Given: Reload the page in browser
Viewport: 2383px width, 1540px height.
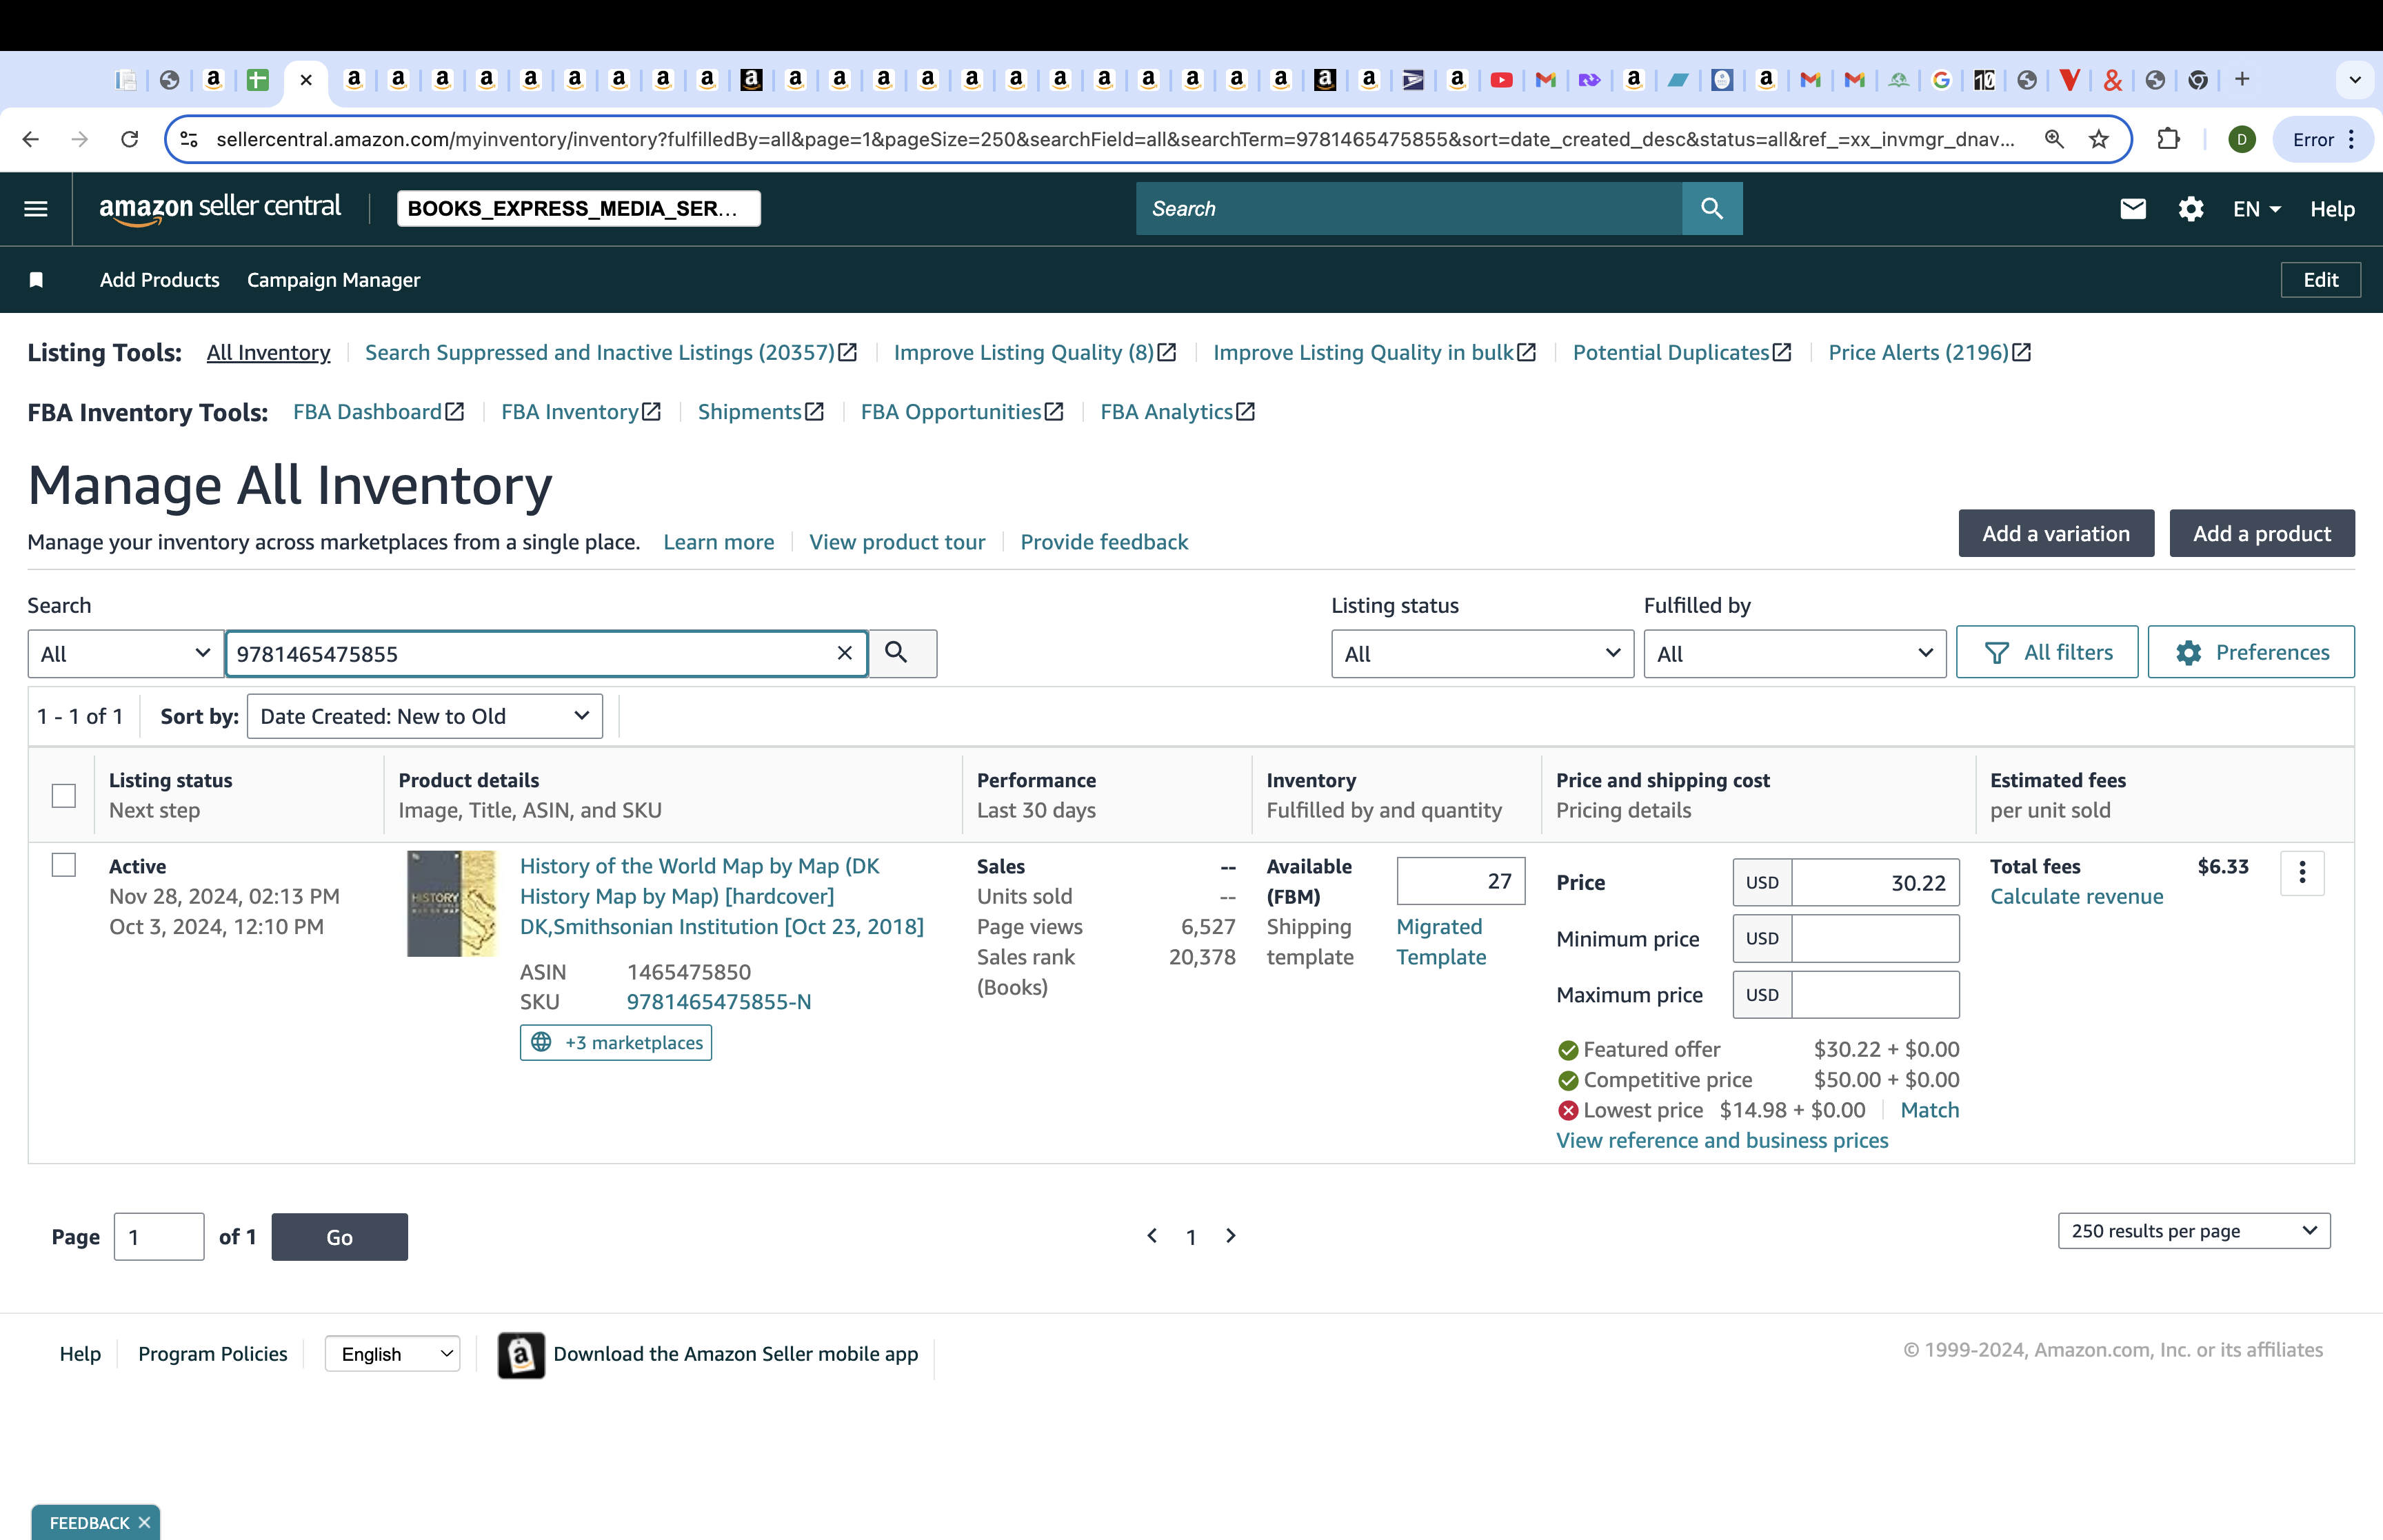Looking at the screenshot, I should 130,139.
